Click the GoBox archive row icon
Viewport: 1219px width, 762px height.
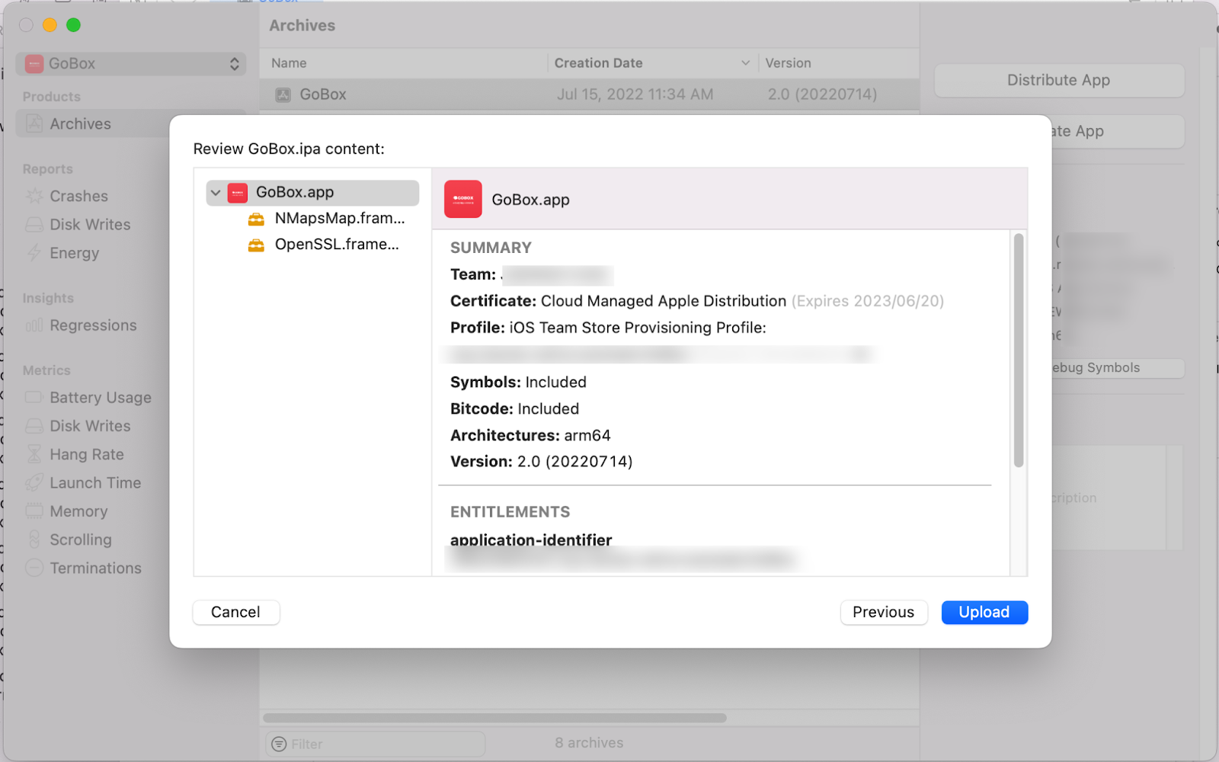(x=283, y=95)
